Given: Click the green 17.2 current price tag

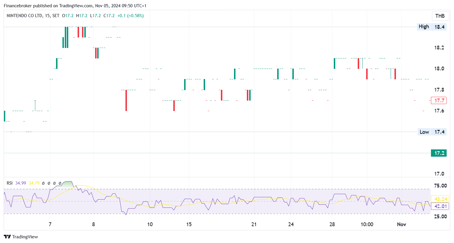Looking at the screenshot, I should [439, 153].
